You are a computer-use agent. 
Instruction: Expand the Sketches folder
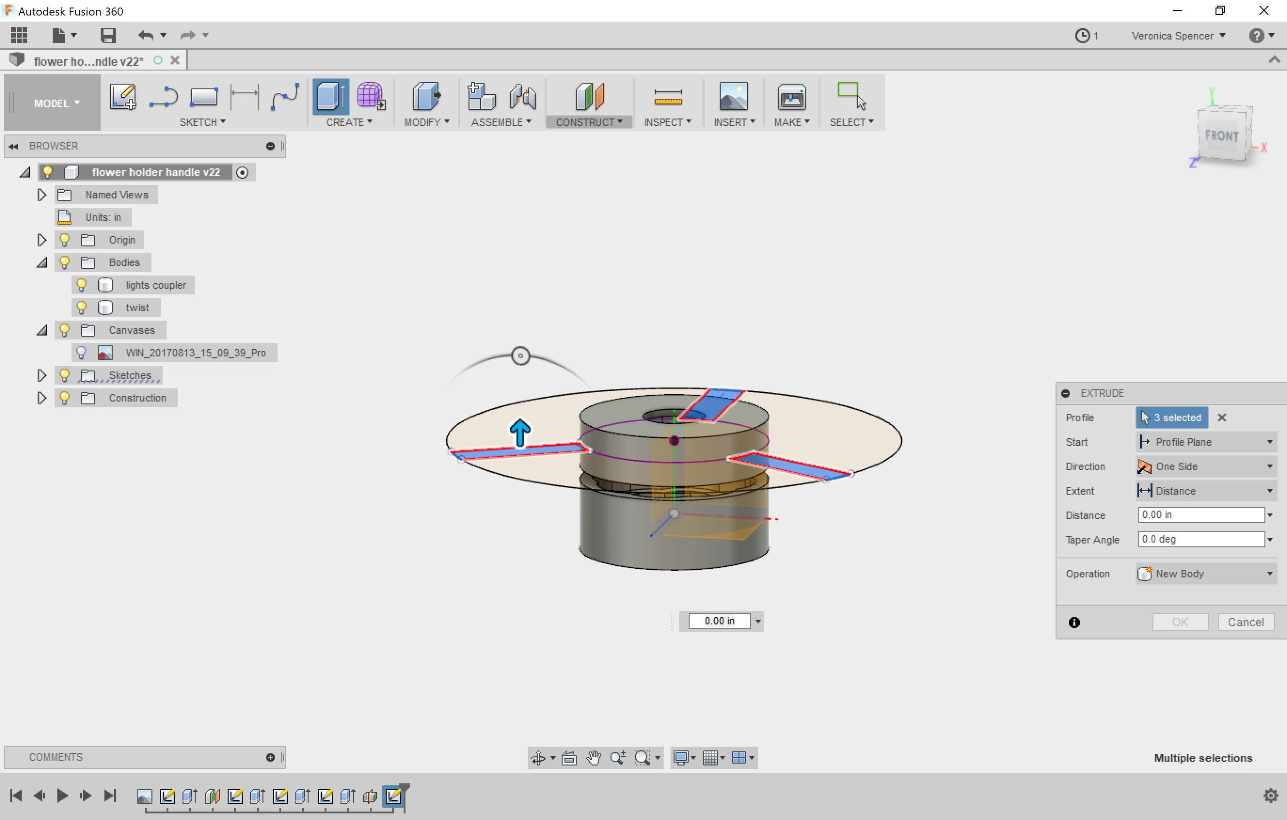[x=41, y=375]
